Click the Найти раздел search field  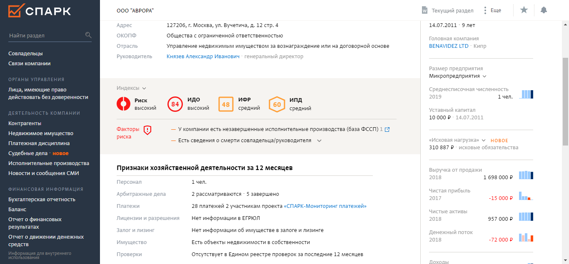(x=45, y=36)
